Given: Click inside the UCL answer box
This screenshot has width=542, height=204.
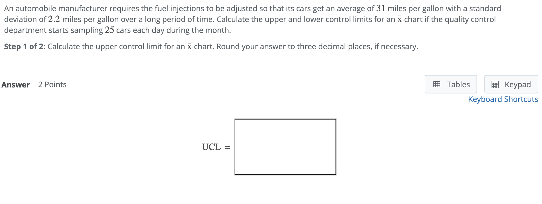Looking at the screenshot, I should point(285,147).
